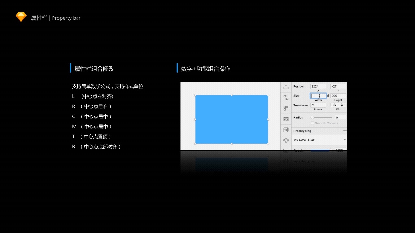The height and width of the screenshot is (233, 415).
Task: Click the Prototyping section header
Action: point(302,131)
